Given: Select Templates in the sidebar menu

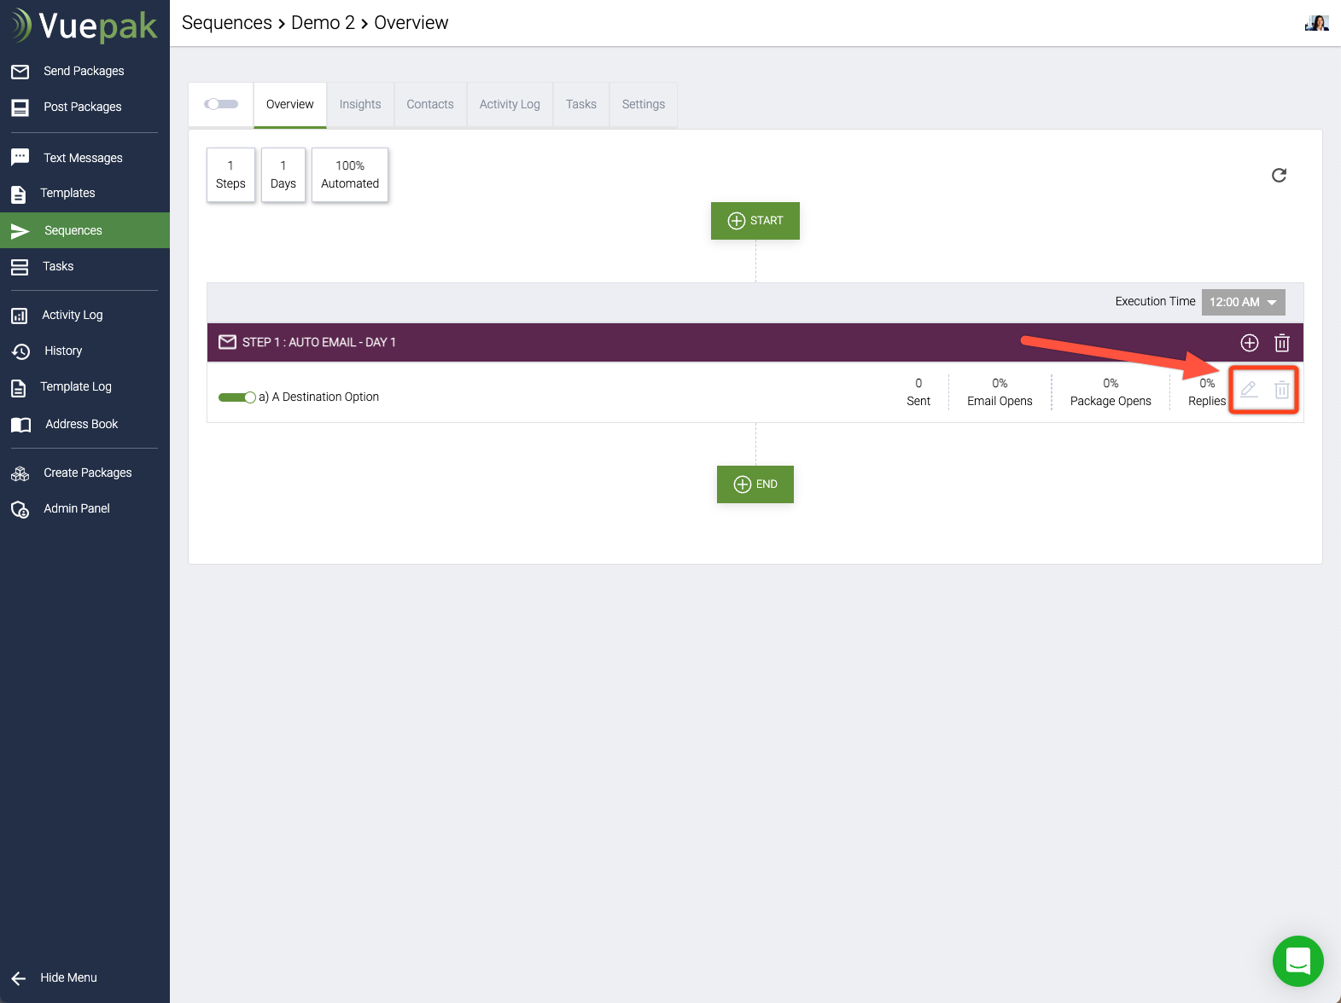Looking at the screenshot, I should pyautogui.click(x=67, y=194).
